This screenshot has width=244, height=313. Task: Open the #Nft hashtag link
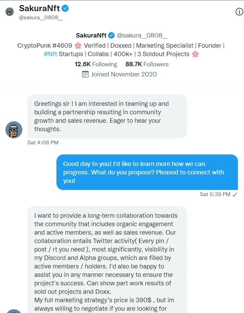50,54
